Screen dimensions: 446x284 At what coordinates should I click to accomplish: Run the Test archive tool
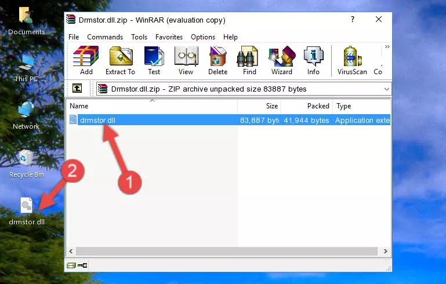click(x=154, y=60)
